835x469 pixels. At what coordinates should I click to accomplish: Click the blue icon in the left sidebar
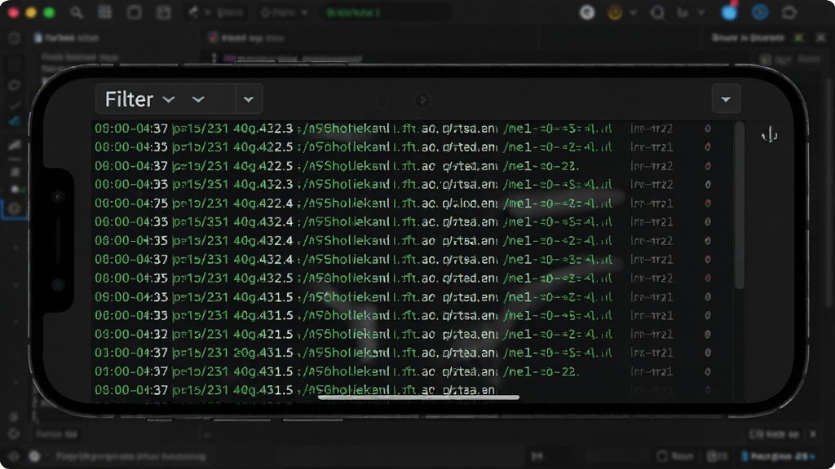click(x=15, y=121)
